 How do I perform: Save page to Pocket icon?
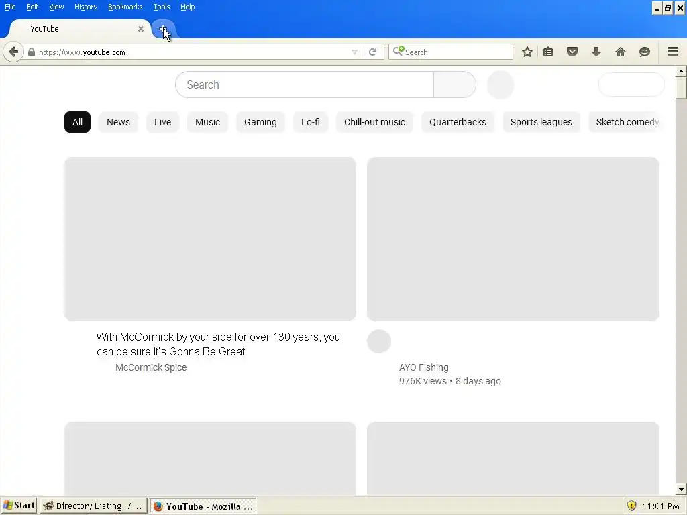(572, 52)
